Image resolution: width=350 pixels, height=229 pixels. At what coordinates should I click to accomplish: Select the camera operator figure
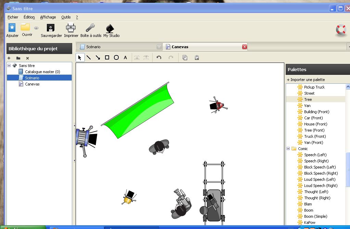pos(181,204)
